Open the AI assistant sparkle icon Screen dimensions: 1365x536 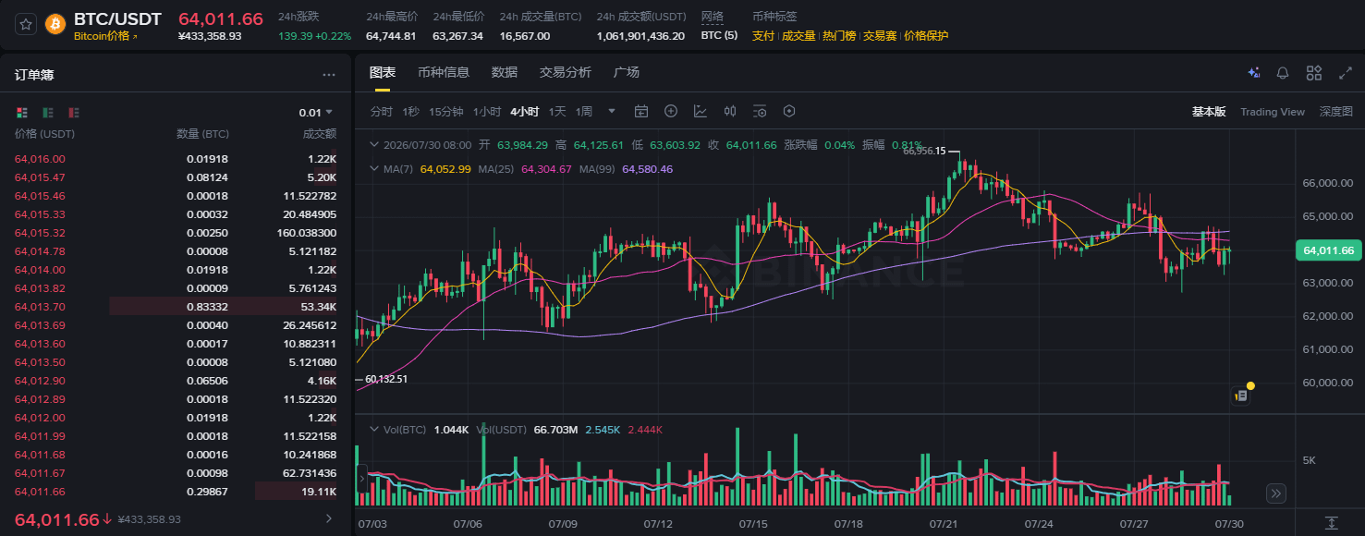[x=1254, y=73]
